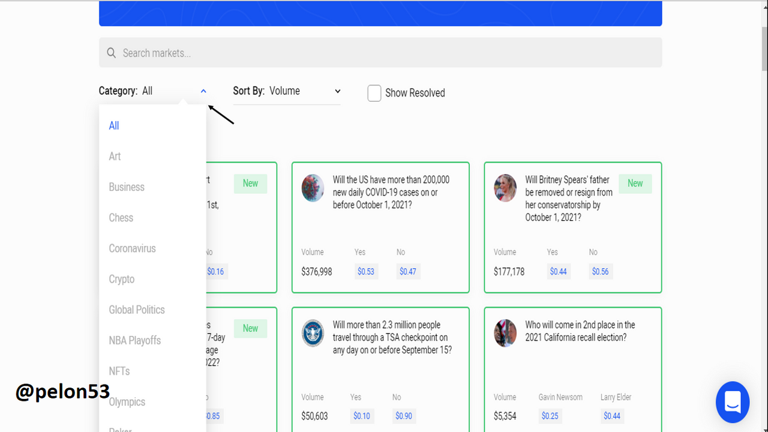The image size is (768, 432).
Task: Select the Coronavirus category
Action: tap(132, 248)
